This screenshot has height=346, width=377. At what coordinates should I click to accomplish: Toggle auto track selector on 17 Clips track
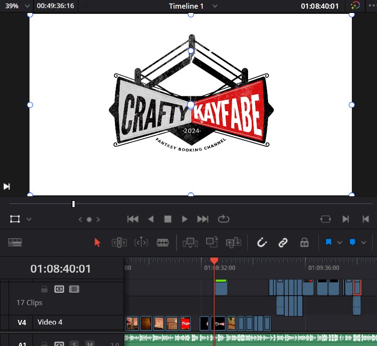[x=59, y=289]
